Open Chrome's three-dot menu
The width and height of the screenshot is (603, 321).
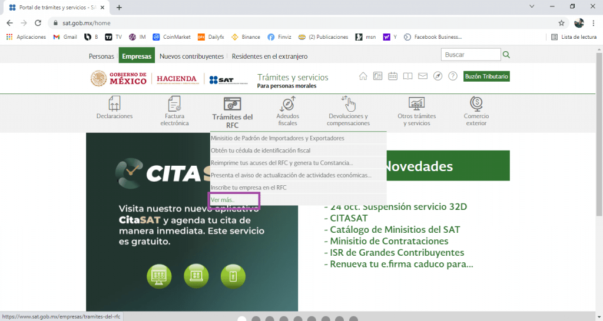594,23
